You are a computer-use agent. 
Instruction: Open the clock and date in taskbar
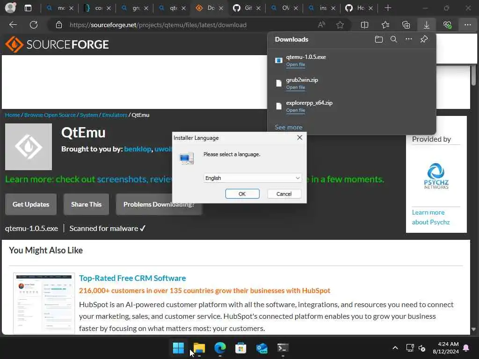(446, 348)
